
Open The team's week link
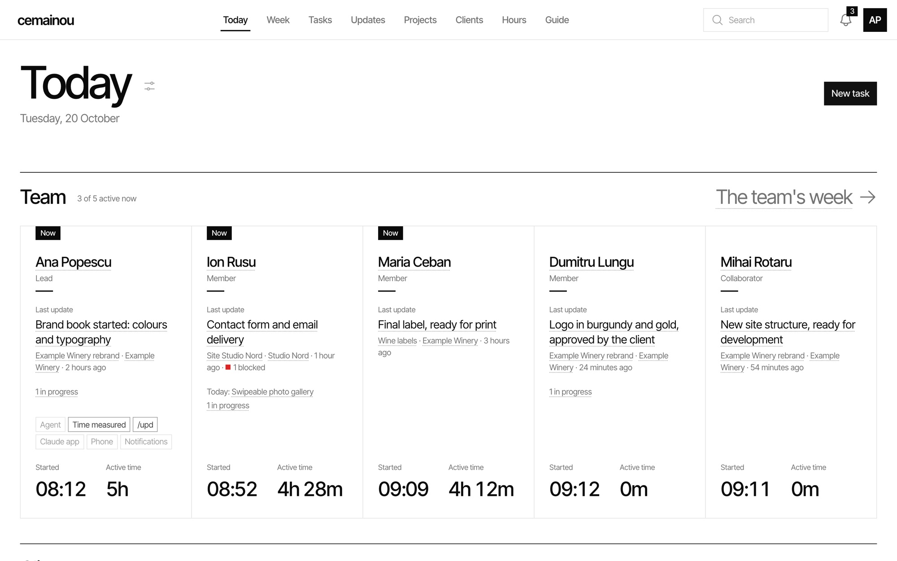point(784,197)
